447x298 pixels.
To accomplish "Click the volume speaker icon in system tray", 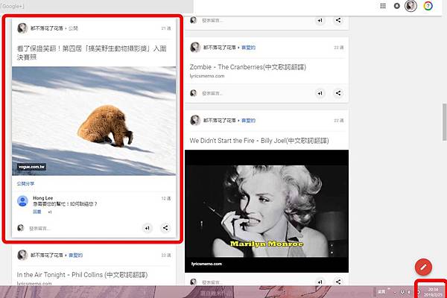I will click(x=408, y=292).
